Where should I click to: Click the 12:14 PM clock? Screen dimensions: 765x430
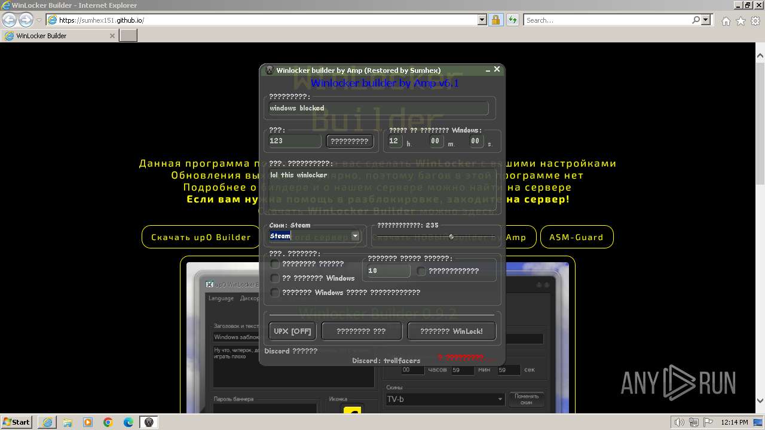point(735,422)
